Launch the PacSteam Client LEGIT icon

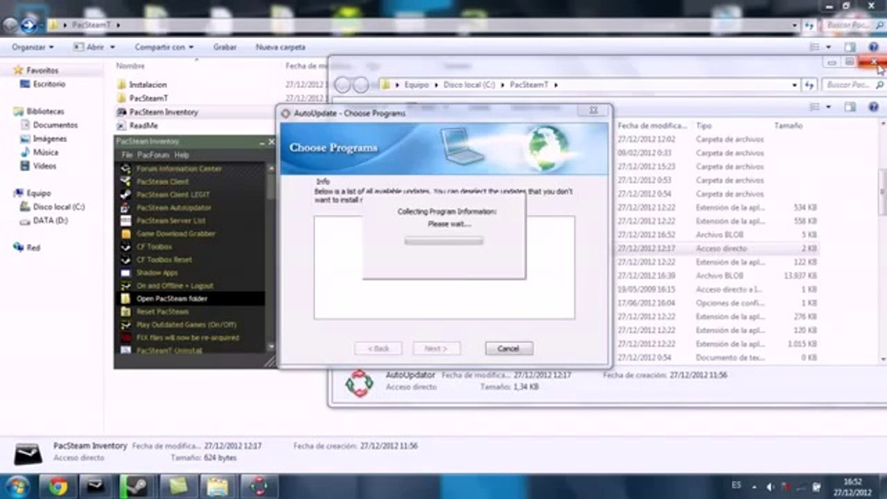125,195
